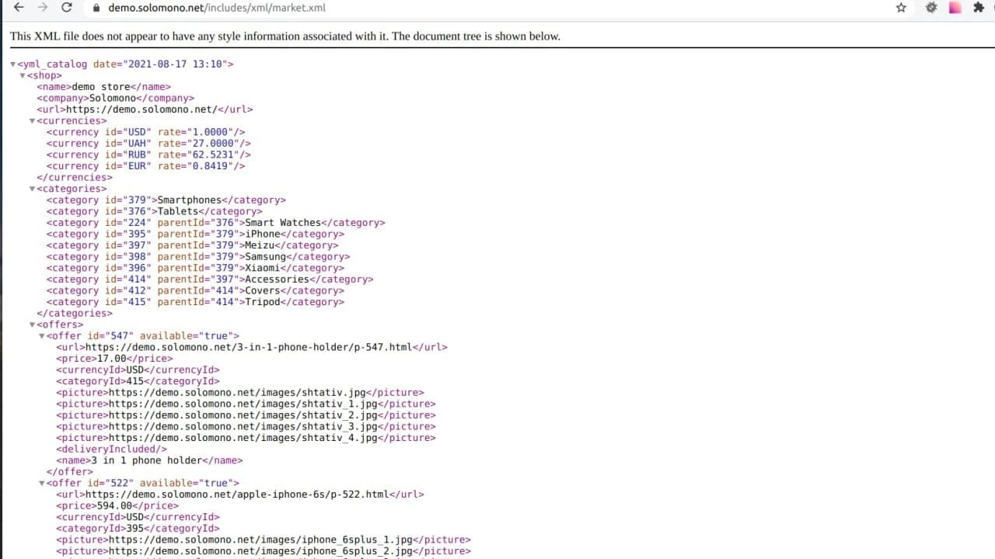This screenshot has height=559, width=995.
Task: Click inside the browser address bar
Action: 311,8
